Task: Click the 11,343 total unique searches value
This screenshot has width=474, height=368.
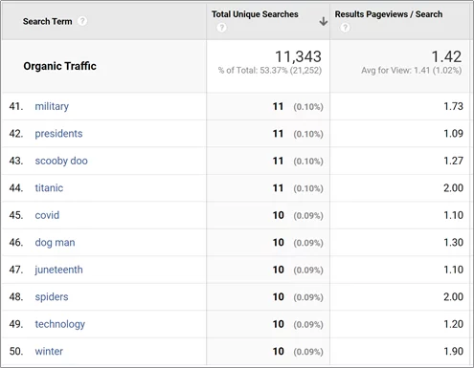Action: tap(298, 56)
